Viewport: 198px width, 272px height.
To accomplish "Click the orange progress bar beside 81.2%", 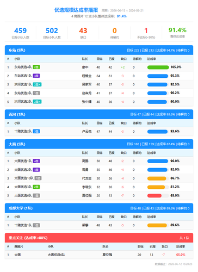I will (x=158, y=187).
